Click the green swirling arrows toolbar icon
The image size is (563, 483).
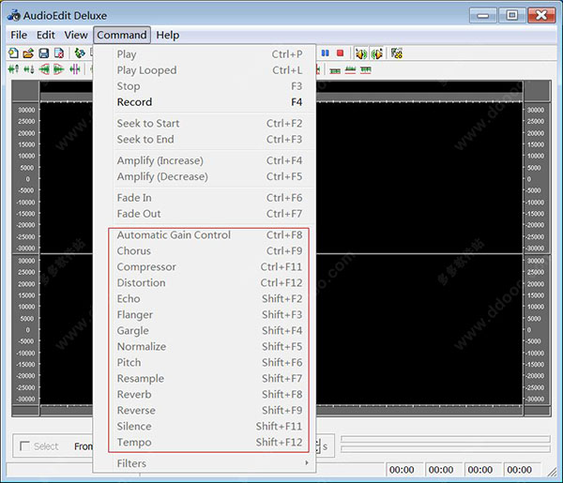[80, 53]
